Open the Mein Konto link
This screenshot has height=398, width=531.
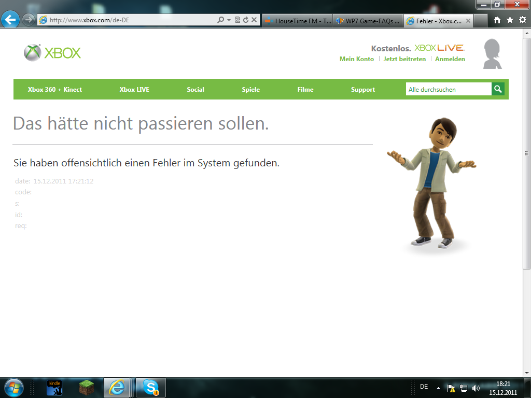[357, 59]
